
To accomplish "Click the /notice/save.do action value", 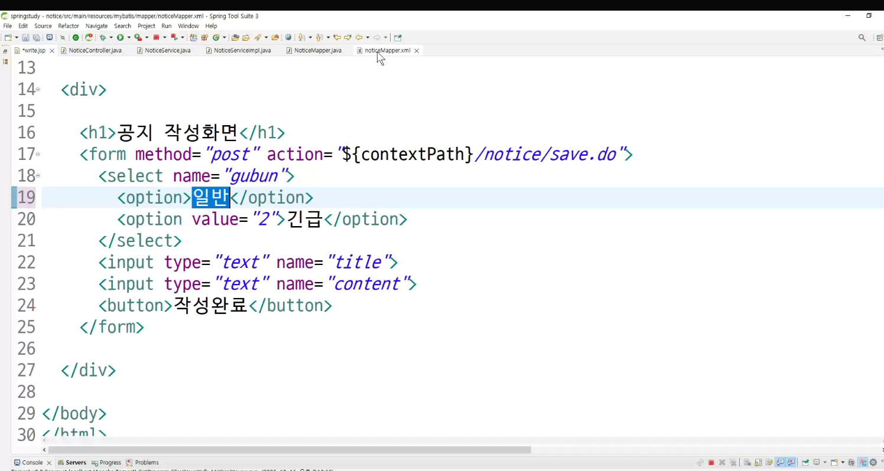I will [x=547, y=154].
